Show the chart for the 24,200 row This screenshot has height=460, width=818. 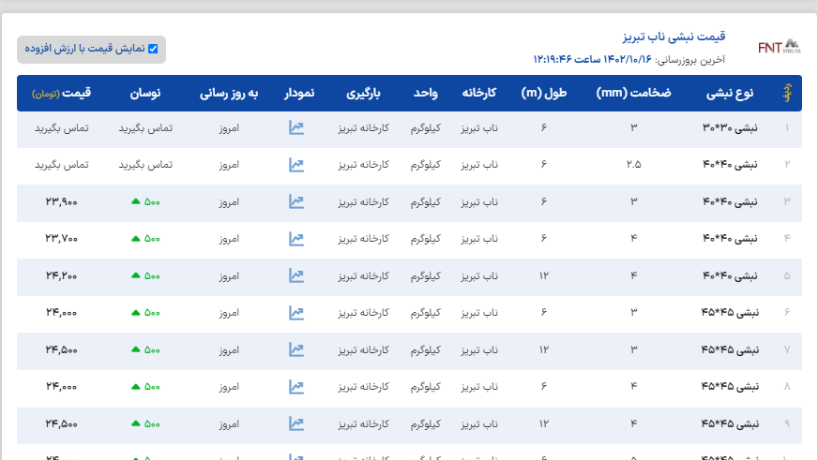(296, 275)
